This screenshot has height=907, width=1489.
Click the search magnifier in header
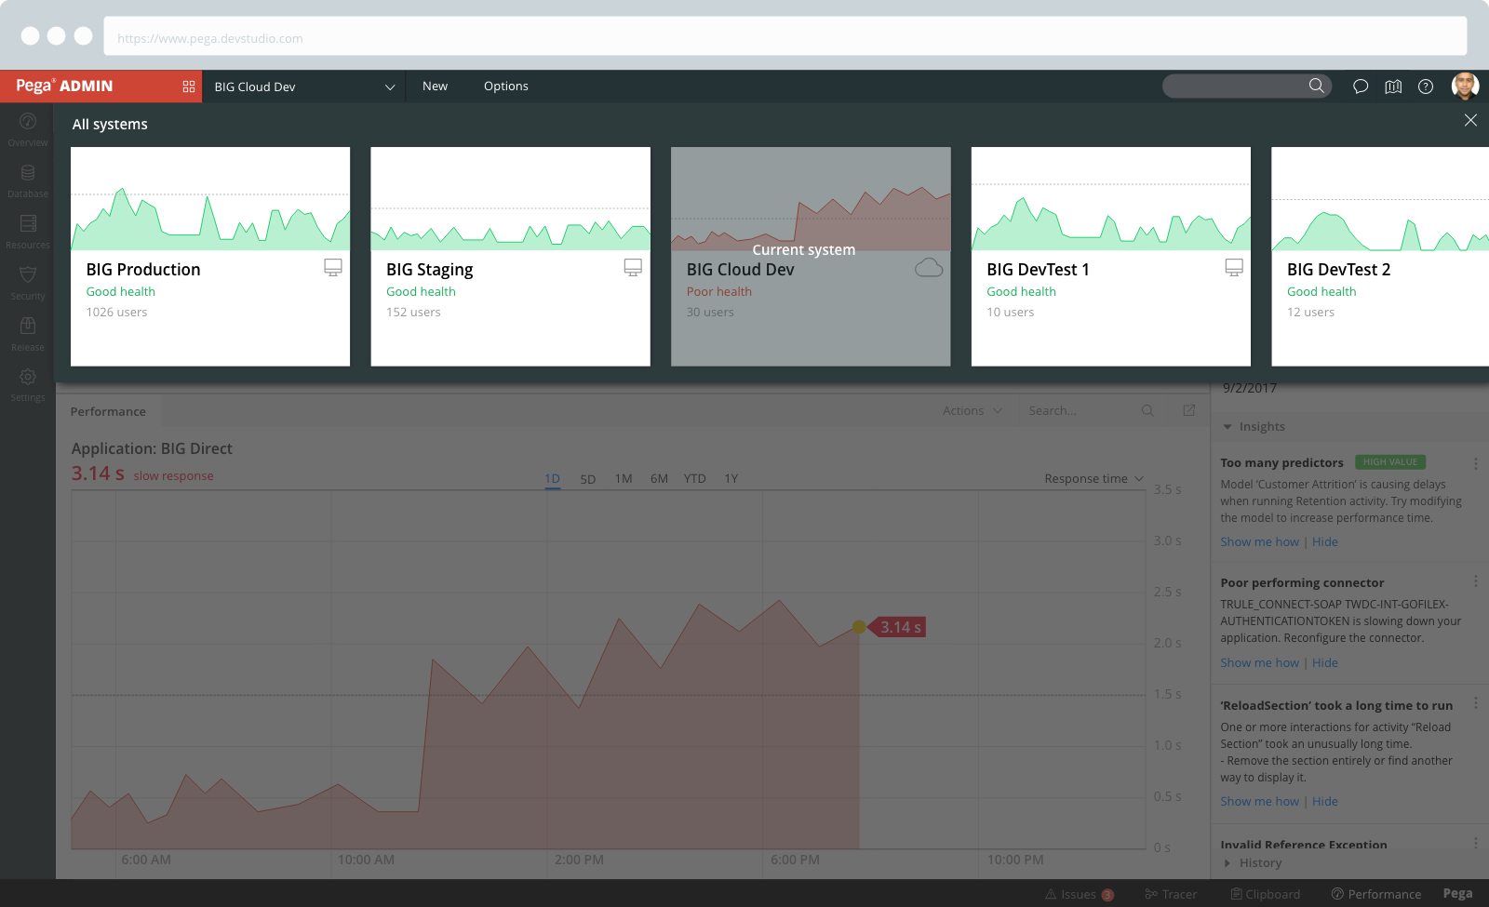pyautogui.click(x=1316, y=86)
